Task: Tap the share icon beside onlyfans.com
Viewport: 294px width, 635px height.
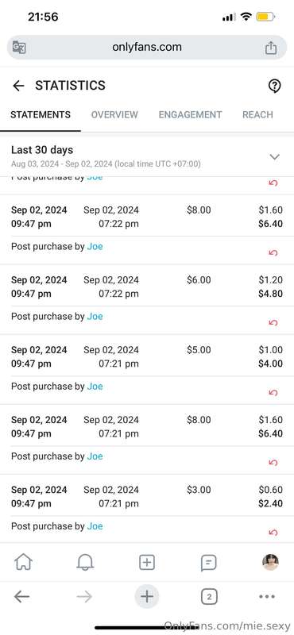Action: 270,48
